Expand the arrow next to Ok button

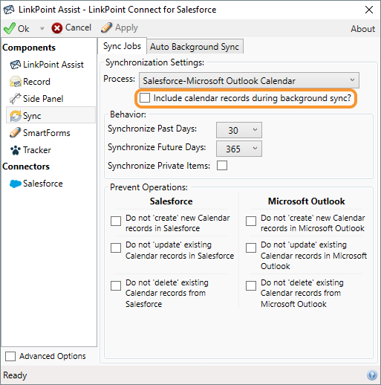[42, 28]
